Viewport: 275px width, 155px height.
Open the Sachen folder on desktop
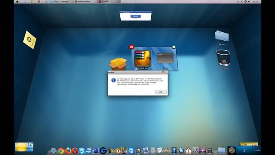click(222, 36)
